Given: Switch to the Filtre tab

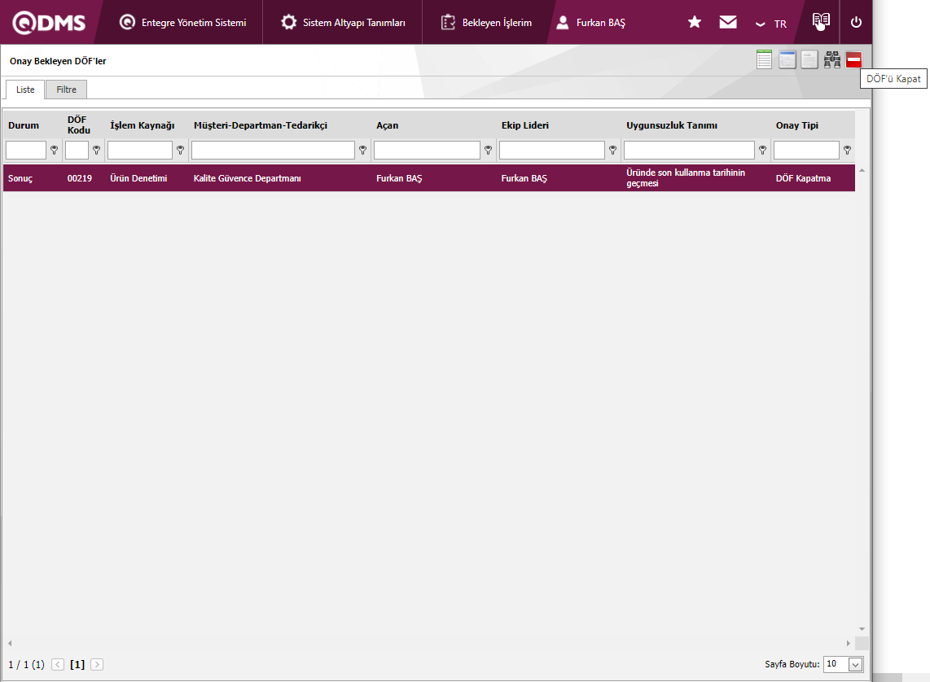Looking at the screenshot, I should point(67,90).
